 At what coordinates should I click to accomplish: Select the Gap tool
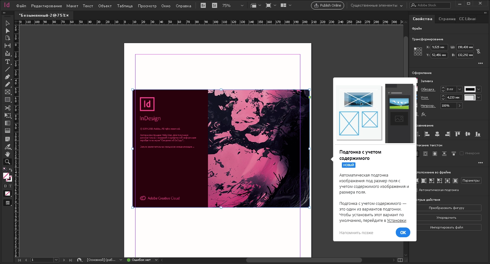[8, 46]
